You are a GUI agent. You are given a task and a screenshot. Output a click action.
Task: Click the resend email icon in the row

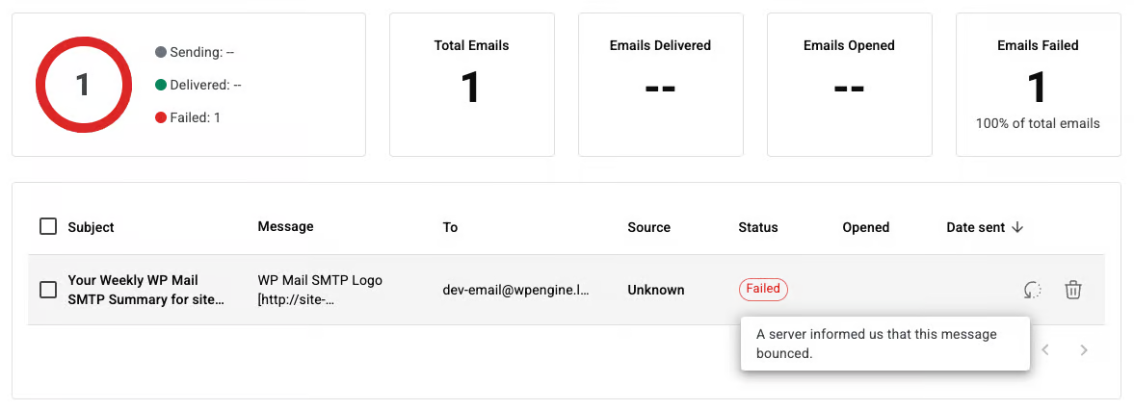pyautogui.click(x=1033, y=290)
